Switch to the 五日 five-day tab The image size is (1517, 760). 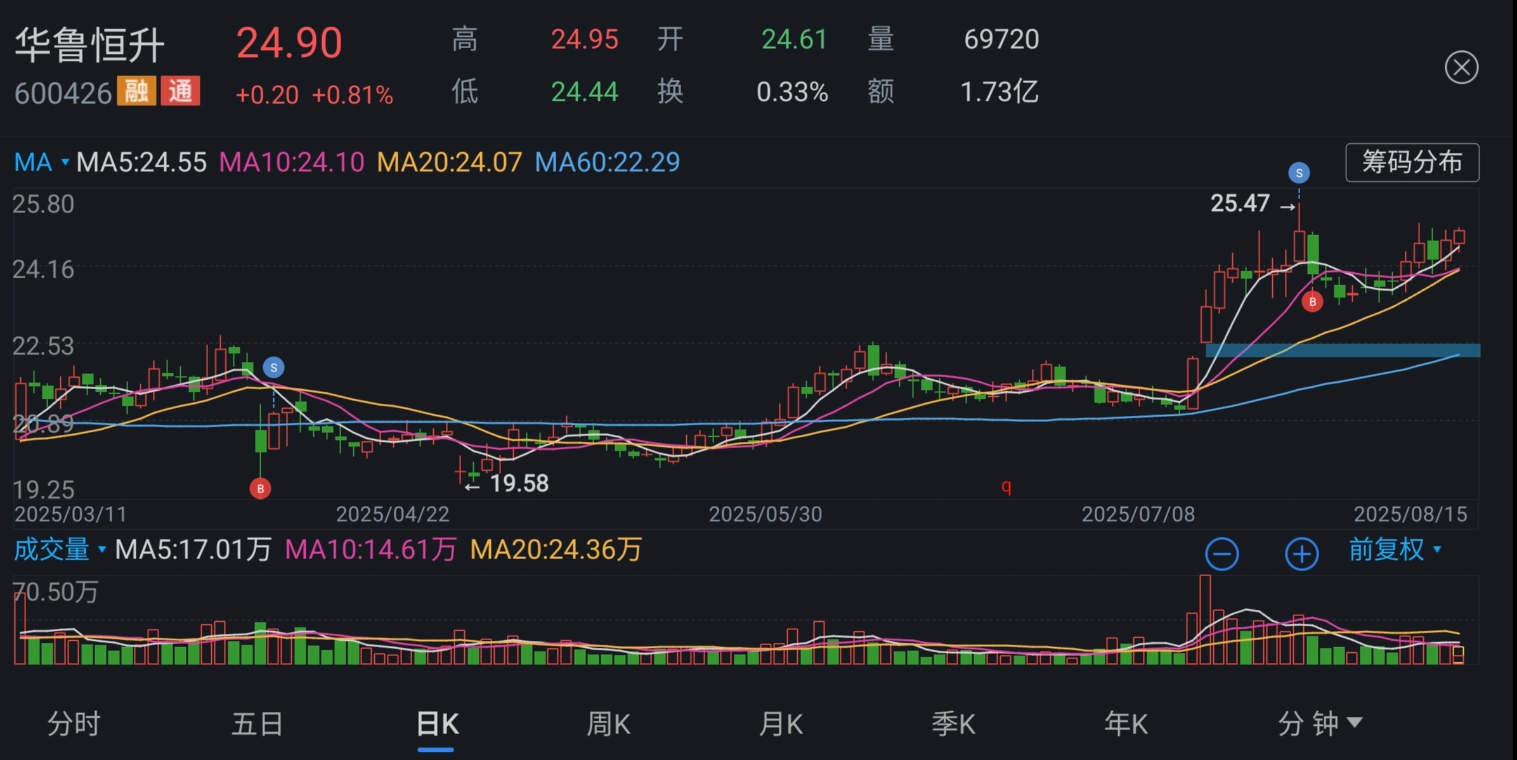coord(257,723)
